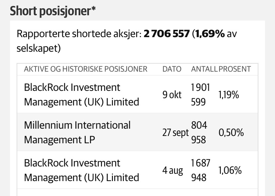Image resolution: width=275 pixels, height=196 pixels.
Task: Select the Rapporterte shortede aksjer summary text
Action: coord(127,41)
